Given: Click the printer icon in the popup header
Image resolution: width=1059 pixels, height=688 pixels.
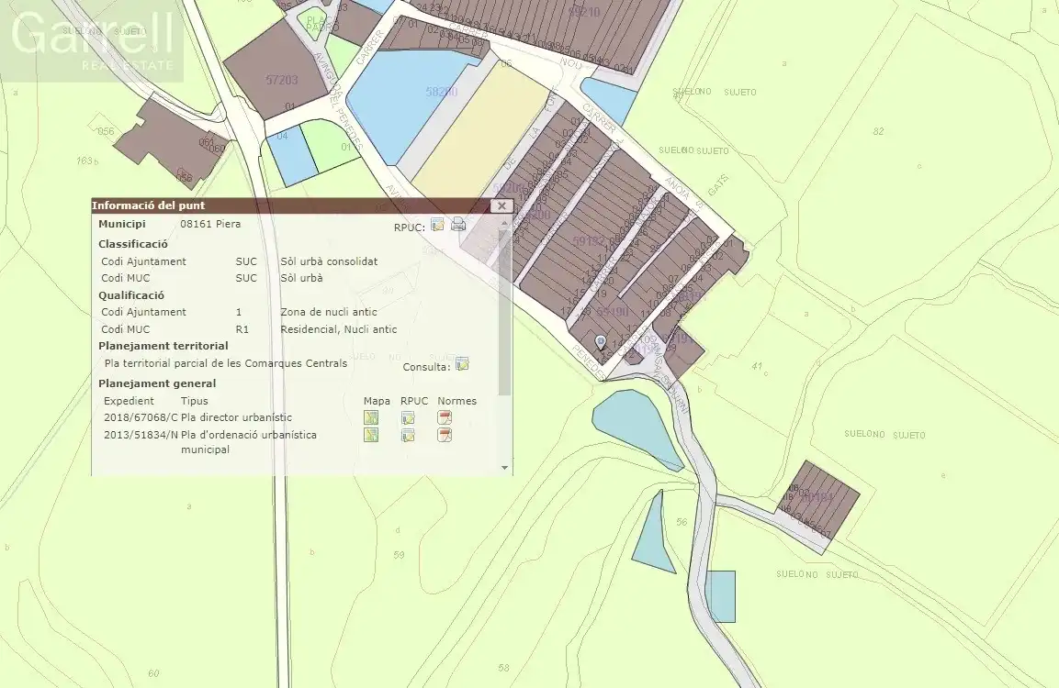Looking at the screenshot, I should point(458,225).
